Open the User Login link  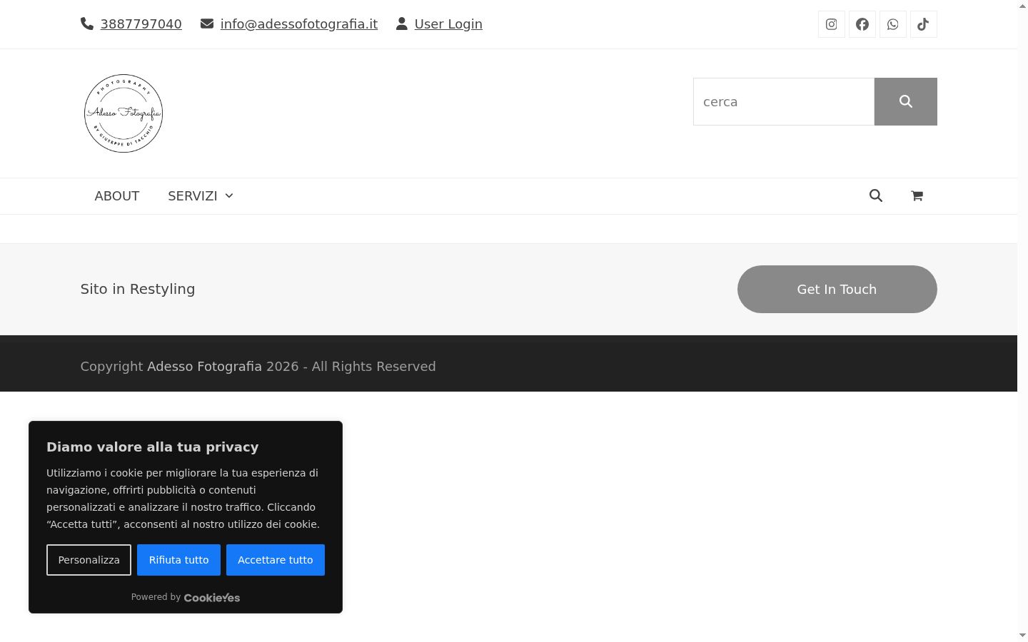[448, 24]
